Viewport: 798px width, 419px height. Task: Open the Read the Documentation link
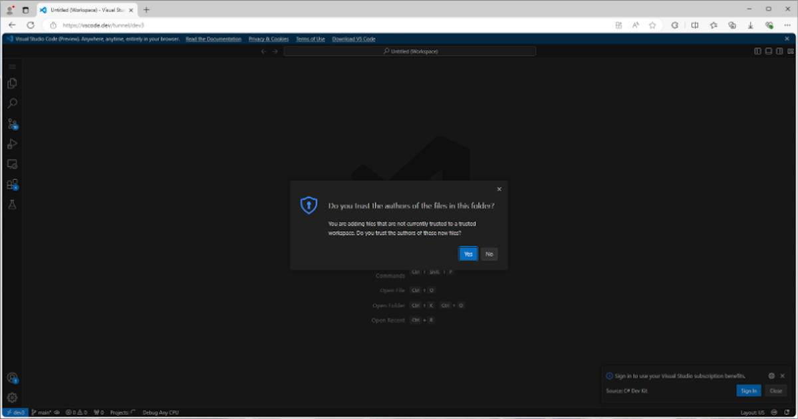coord(213,39)
